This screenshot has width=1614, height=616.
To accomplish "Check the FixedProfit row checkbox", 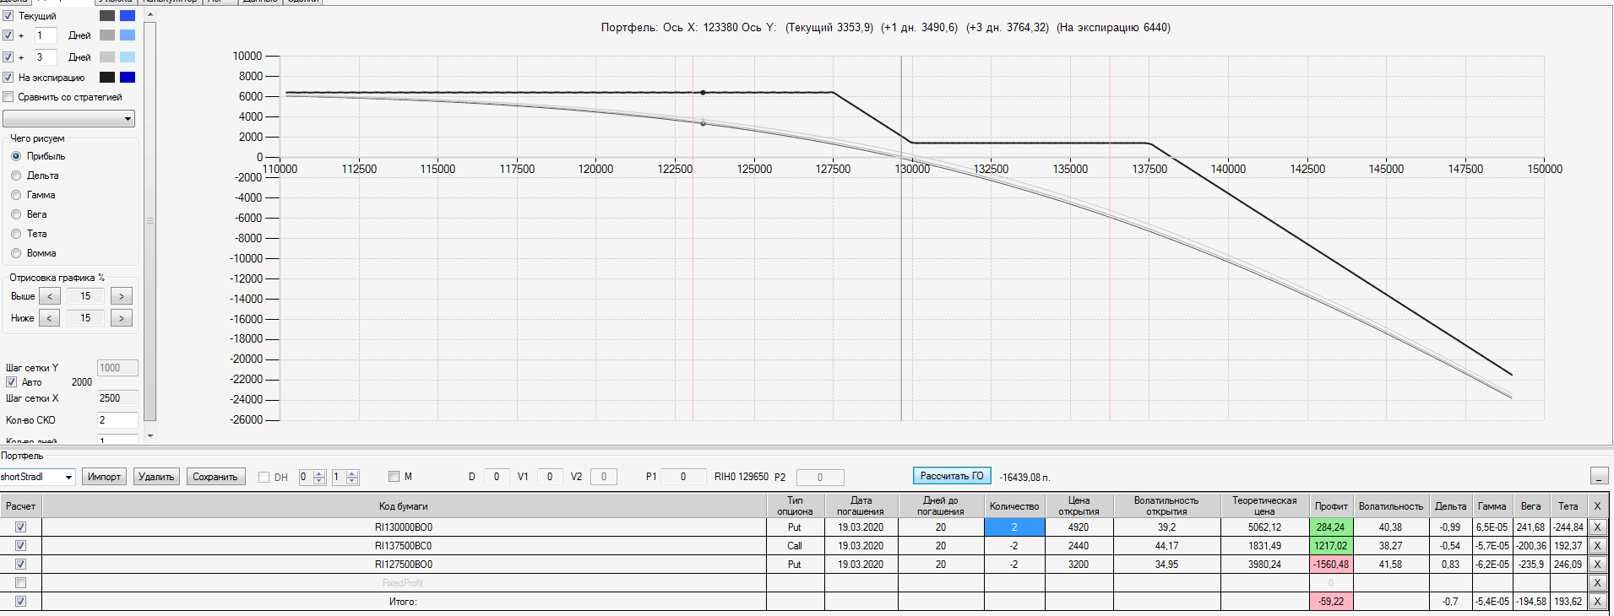I will (21, 583).
